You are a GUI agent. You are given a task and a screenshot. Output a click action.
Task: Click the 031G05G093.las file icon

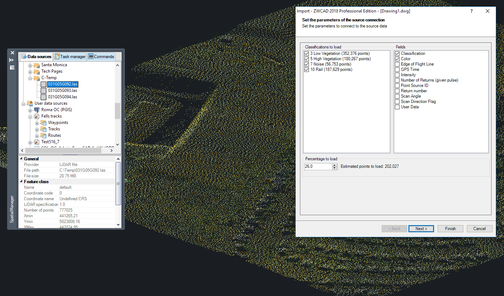pyautogui.click(x=44, y=91)
